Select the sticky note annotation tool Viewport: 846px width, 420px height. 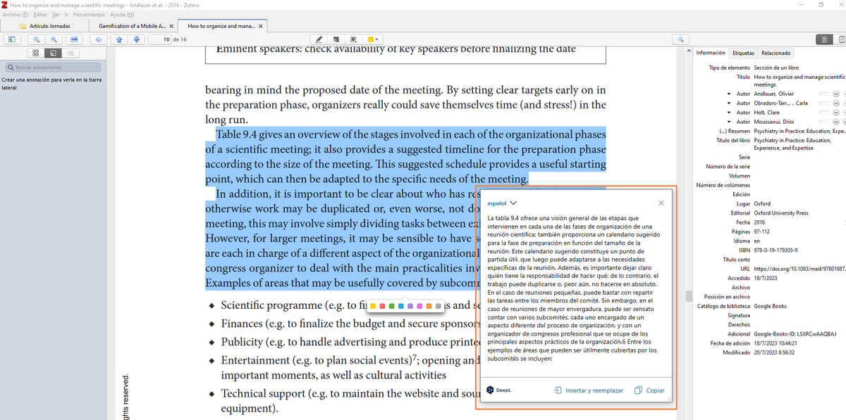[336, 39]
